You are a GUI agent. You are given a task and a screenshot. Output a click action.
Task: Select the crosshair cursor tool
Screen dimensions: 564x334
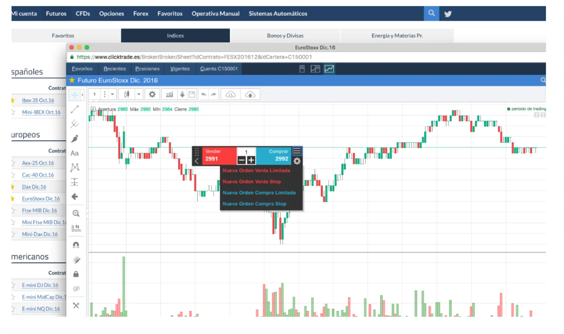click(x=74, y=95)
